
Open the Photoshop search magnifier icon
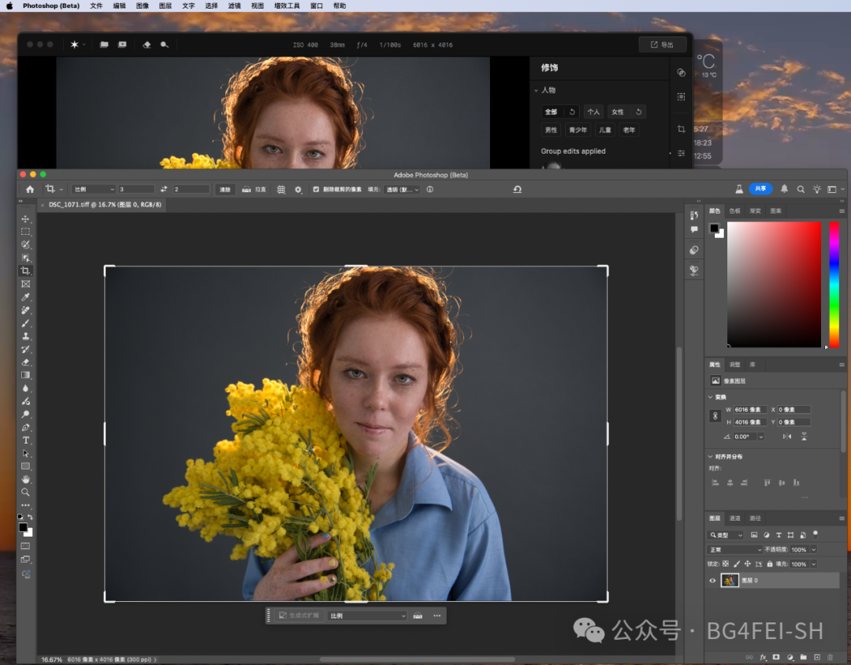click(801, 189)
